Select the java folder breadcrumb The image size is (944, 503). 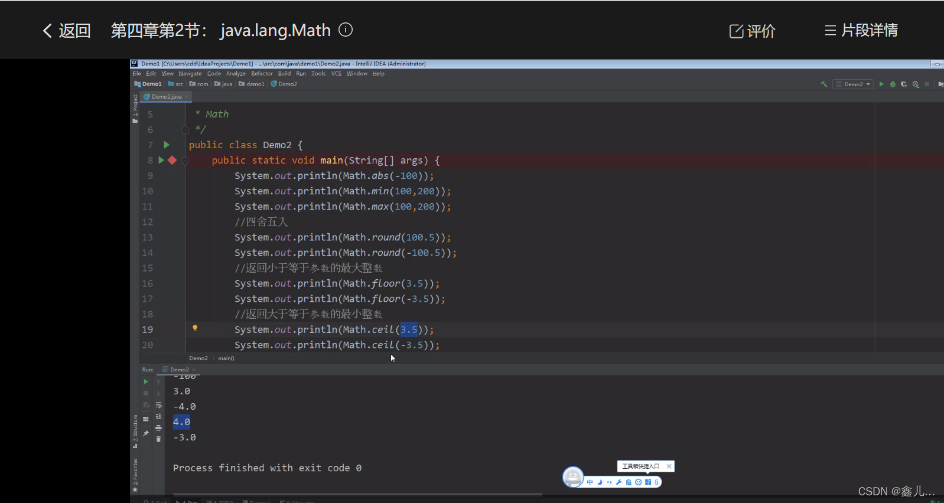coord(223,84)
